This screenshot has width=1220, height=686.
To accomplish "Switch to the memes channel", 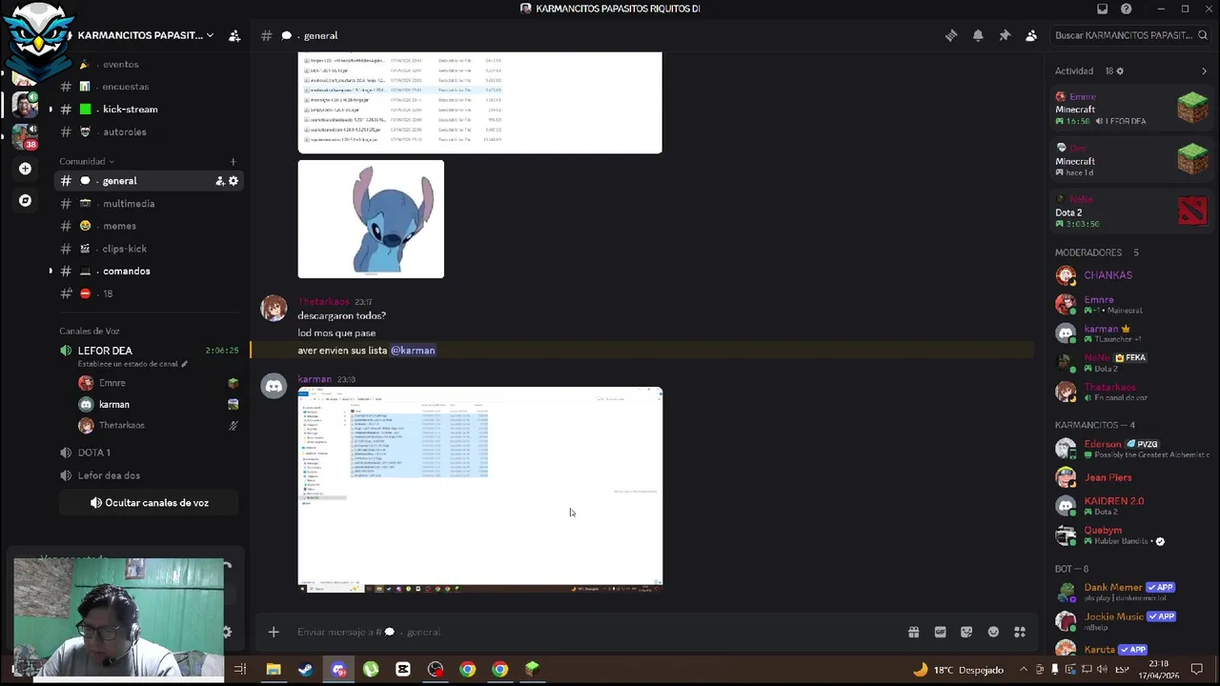I will pos(150,226).
